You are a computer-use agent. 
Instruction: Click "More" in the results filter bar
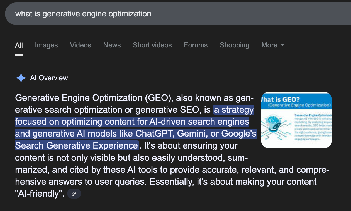[x=269, y=45]
